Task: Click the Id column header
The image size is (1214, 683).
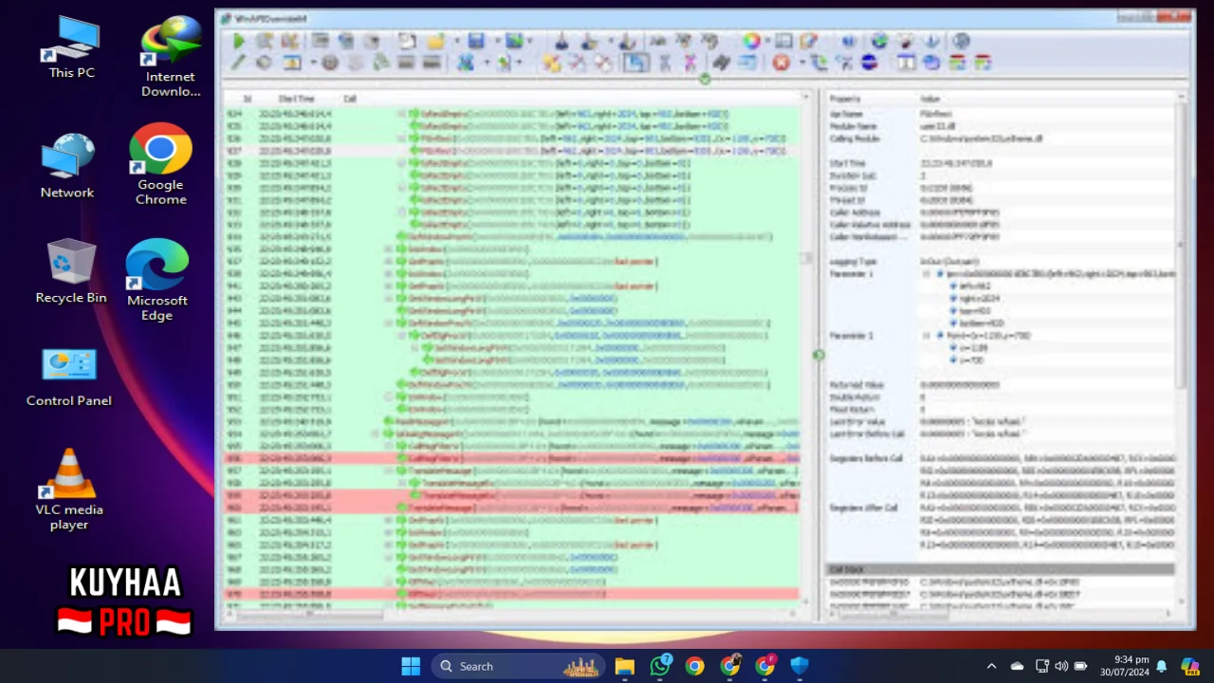Action: (x=247, y=99)
